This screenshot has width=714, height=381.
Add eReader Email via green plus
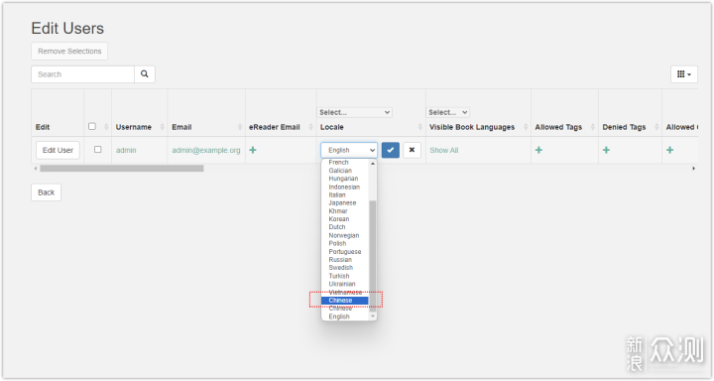coord(253,150)
